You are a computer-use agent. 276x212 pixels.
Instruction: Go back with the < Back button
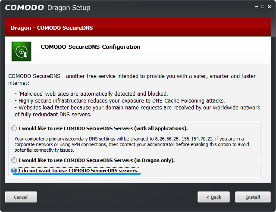[213, 197]
